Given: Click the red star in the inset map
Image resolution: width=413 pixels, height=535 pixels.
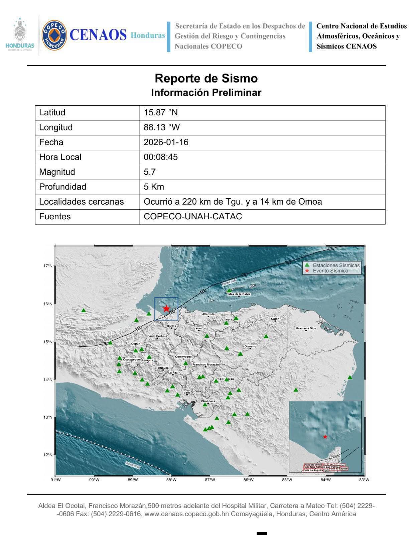Looking at the screenshot, I should (x=325, y=437).
